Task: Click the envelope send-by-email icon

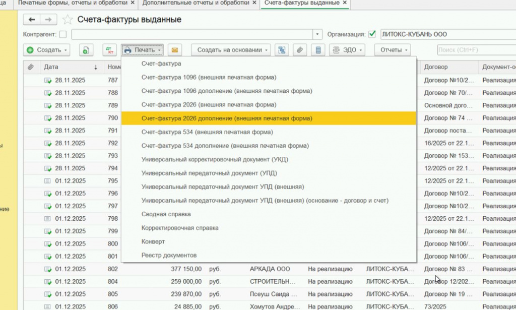Action: point(175,50)
